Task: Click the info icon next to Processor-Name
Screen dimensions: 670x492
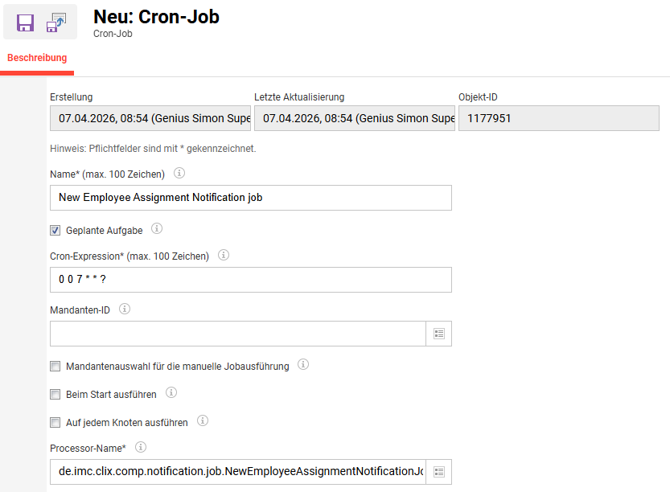Action: coord(140,447)
